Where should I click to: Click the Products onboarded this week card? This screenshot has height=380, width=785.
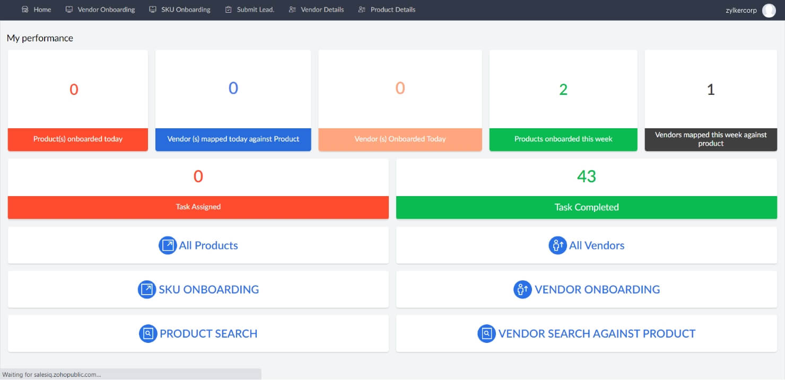pyautogui.click(x=563, y=101)
